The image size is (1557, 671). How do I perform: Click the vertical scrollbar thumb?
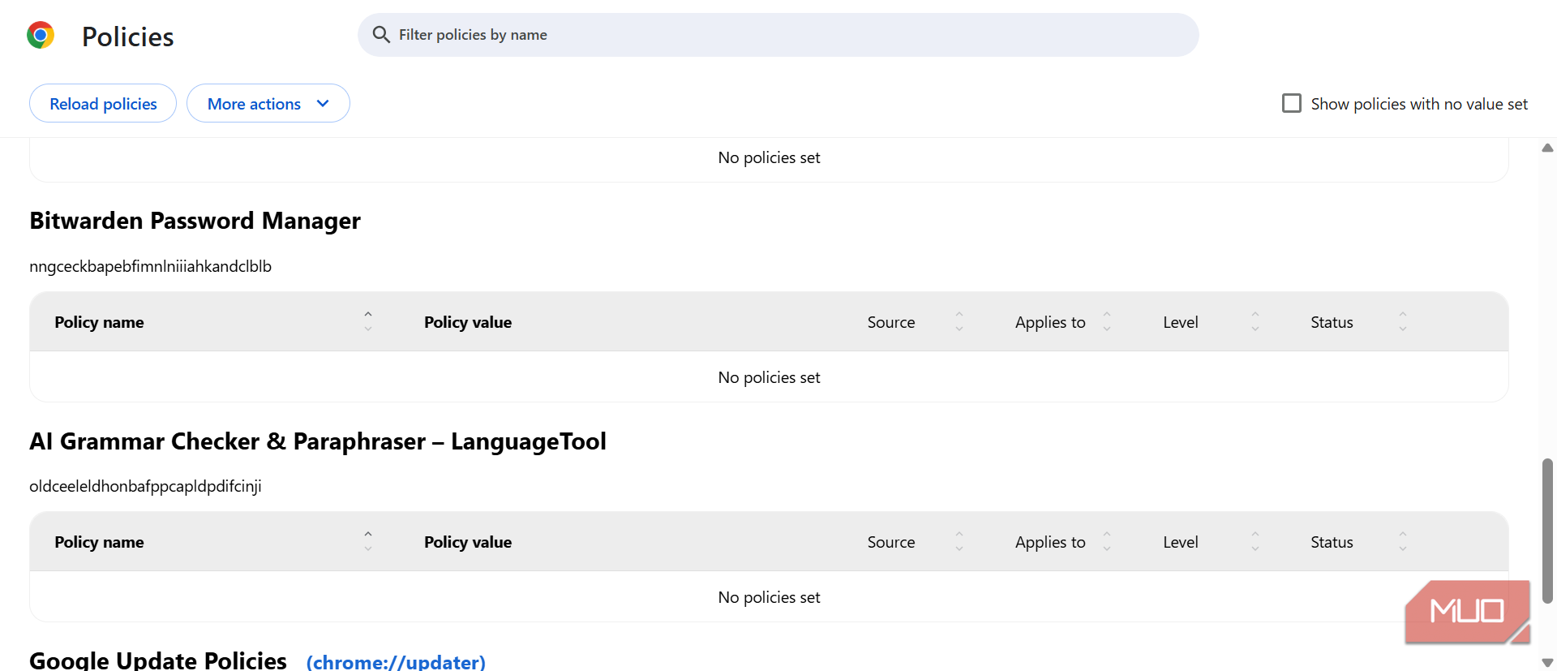pos(1547,531)
